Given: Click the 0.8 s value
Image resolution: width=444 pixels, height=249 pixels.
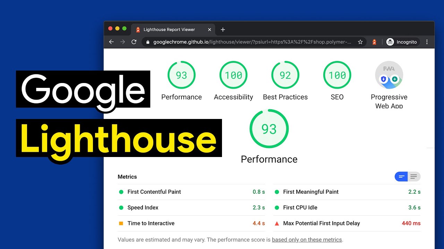Looking at the screenshot, I should coord(259,192).
